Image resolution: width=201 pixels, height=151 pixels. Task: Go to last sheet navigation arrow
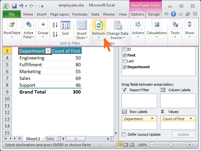point(20,139)
